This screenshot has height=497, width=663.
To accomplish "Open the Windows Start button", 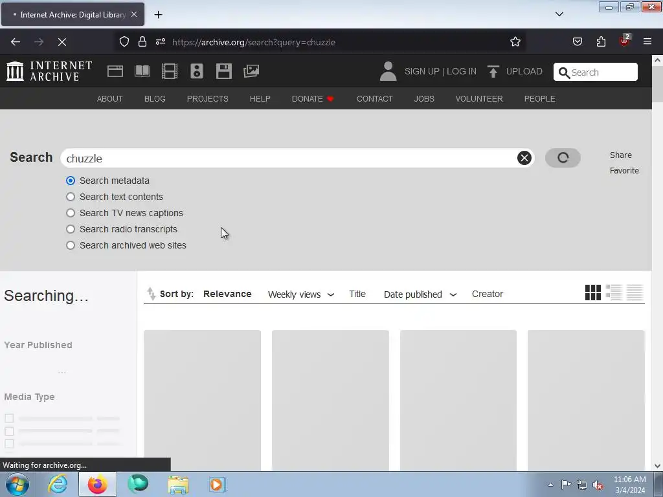I will click(17, 484).
